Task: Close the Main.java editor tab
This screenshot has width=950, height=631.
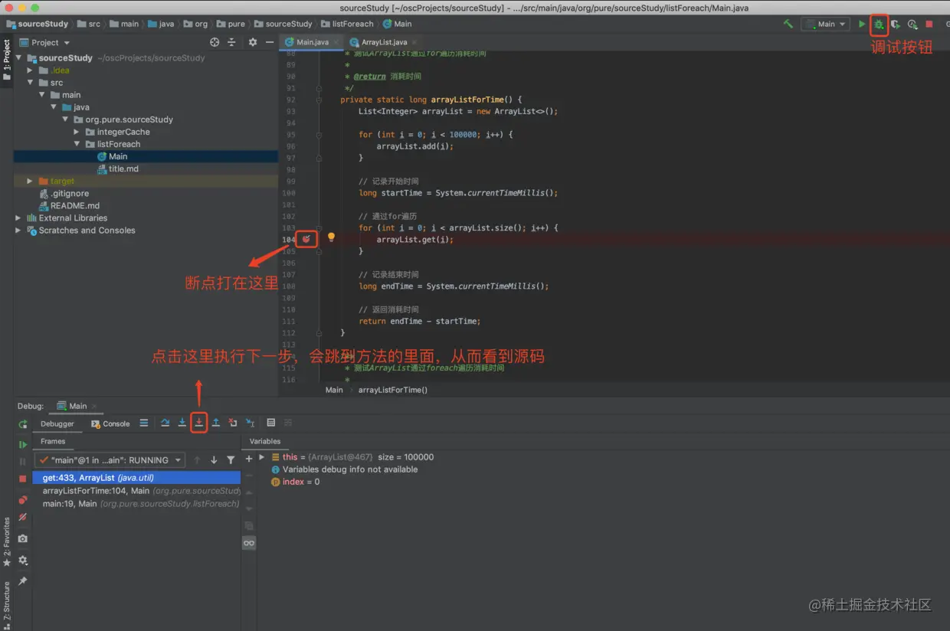Action: 336,42
